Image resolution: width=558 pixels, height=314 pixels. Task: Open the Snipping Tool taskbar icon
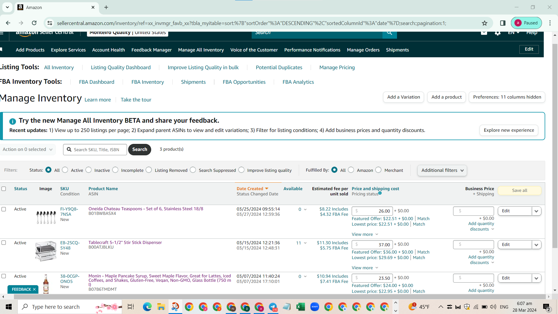pos(175,307)
